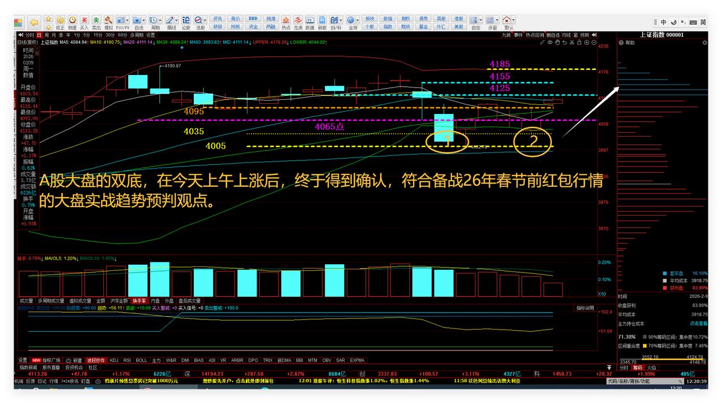The height and width of the screenshot is (403, 722).
Task: Click the 默认 home layout icon
Action: (x=507, y=20)
